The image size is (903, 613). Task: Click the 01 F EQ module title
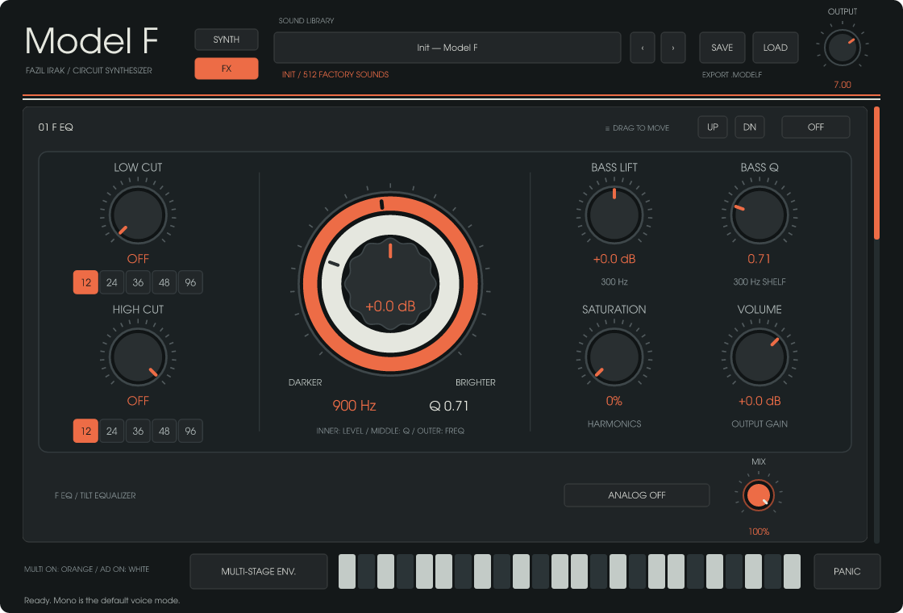[x=56, y=127]
